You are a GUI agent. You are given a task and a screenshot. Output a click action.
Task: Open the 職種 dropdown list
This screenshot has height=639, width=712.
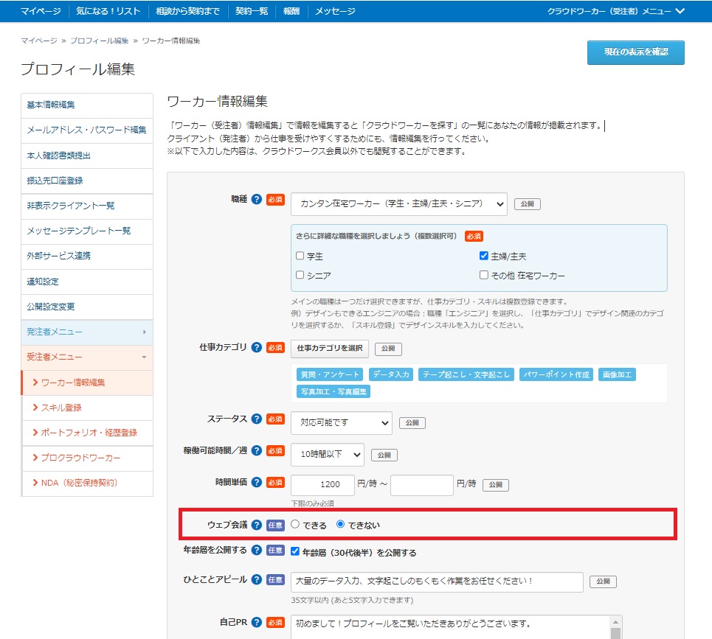tap(398, 204)
